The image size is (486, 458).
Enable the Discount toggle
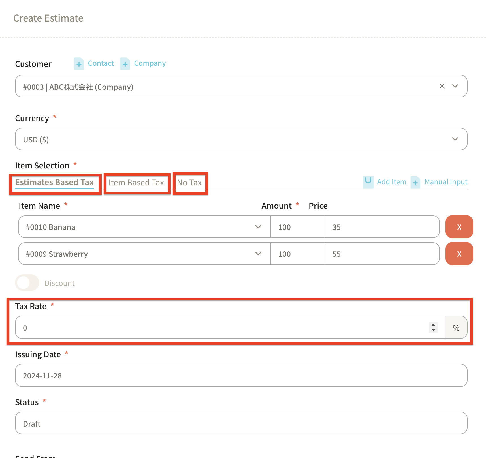pyautogui.click(x=27, y=283)
